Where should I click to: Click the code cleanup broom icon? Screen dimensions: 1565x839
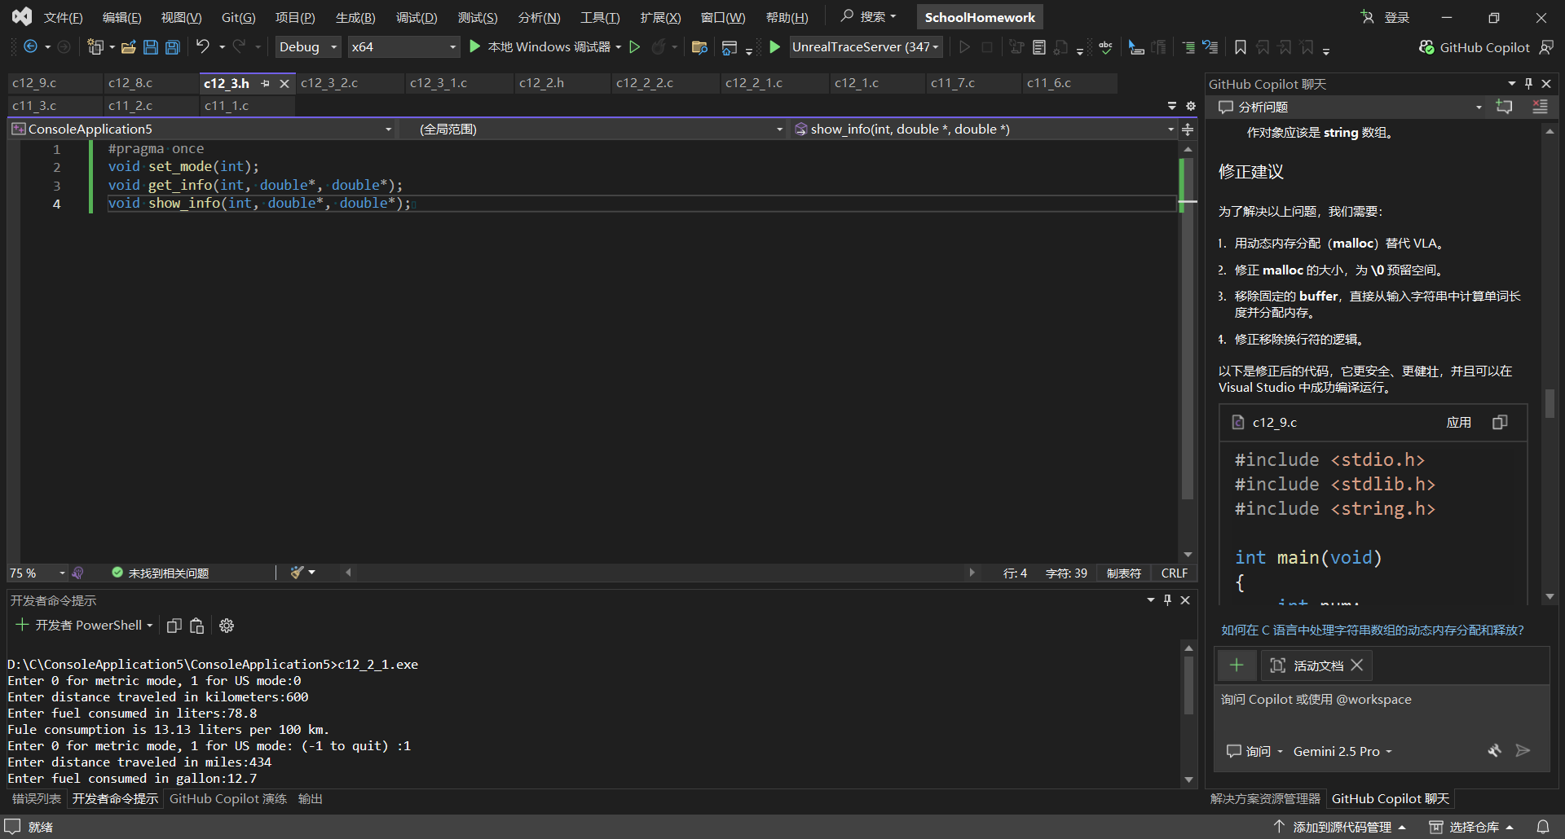[x=297, y=573]
